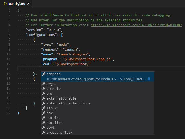The width and height of the screenshot is (185, 139).
Task: Click the wrench icon beside the args suggestion
Action: click(44, 84)
